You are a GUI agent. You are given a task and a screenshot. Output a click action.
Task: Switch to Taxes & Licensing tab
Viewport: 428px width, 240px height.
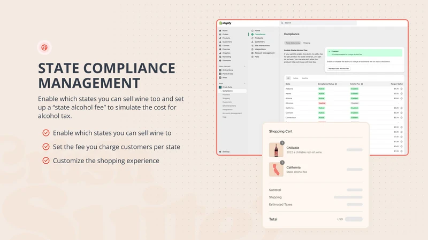pyautogui.click(x=292, y=43)
